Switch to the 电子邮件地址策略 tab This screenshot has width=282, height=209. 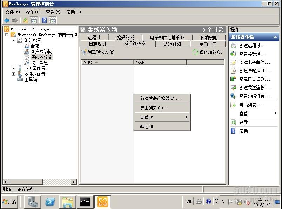pyautogui.click(x=167, y=37)
